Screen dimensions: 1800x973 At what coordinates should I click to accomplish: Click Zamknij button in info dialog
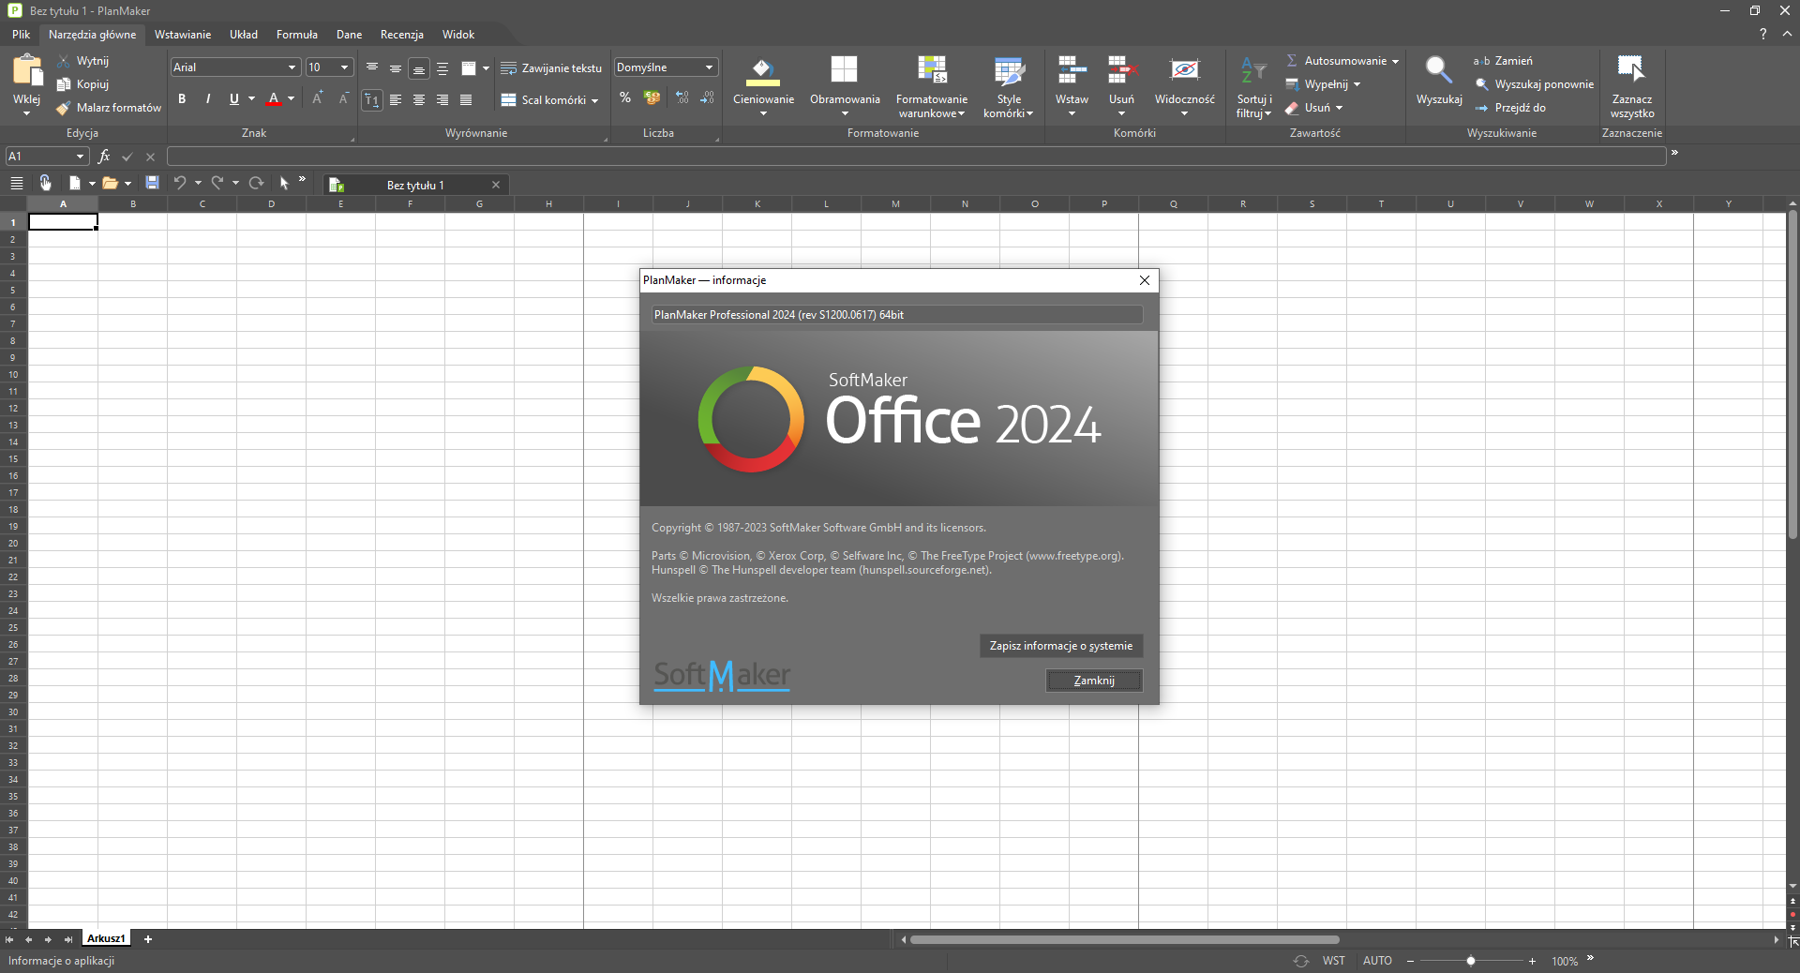pos(1094,681)
